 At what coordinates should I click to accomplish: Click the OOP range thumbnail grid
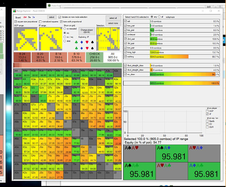pyautogui.click(x=26, y=39)
